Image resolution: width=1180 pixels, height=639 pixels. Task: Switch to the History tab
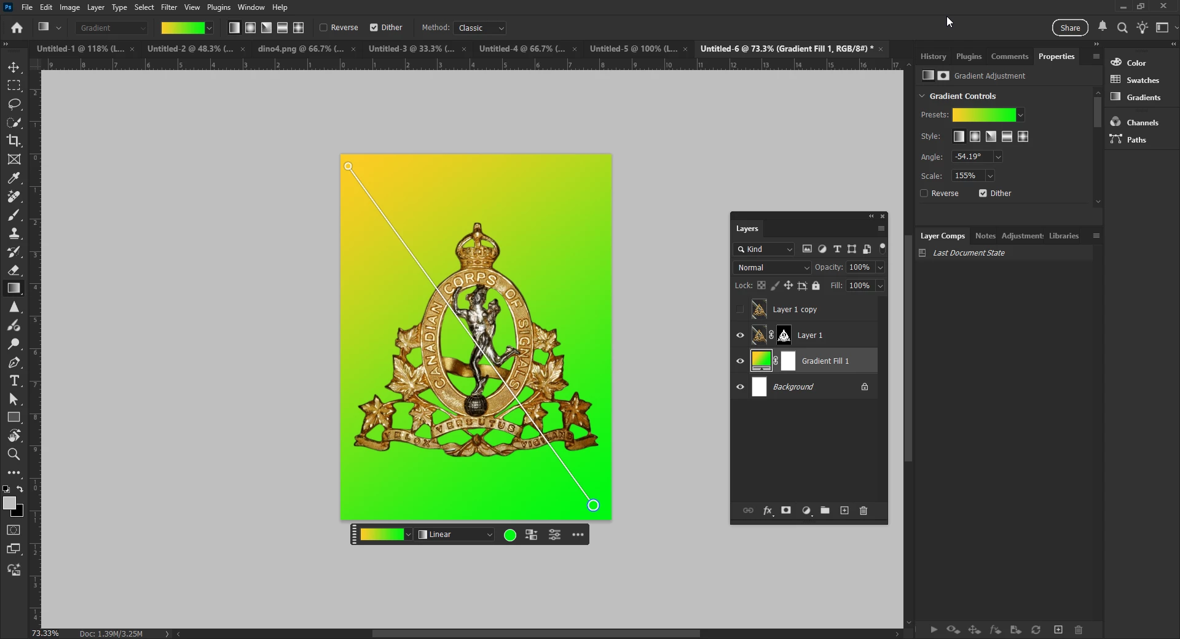(x=933, y=57)
